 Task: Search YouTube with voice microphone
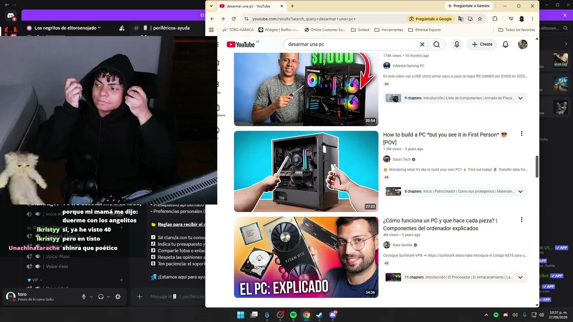click(457, 44)
